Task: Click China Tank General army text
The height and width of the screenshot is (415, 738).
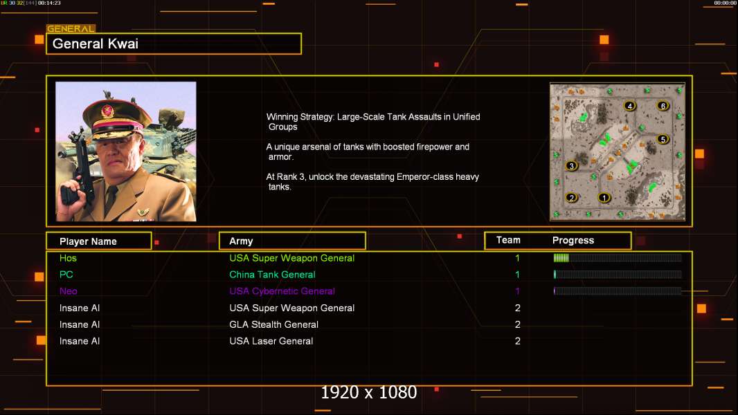Action: 272,275
